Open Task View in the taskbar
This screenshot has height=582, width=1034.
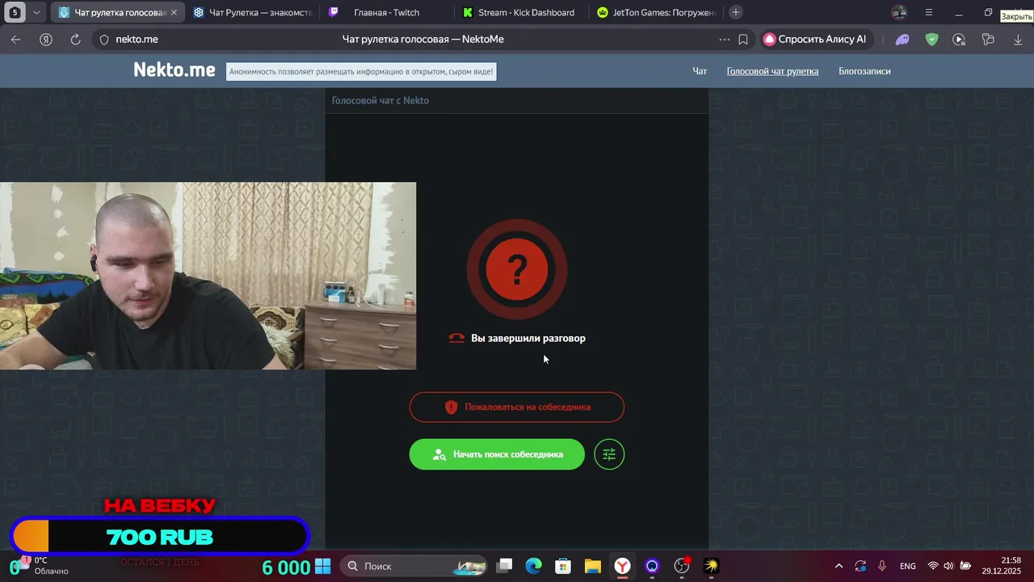[x=504, y=566]
